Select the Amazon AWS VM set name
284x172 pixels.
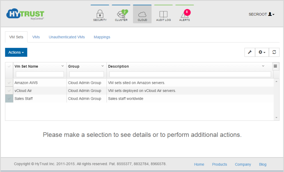[26, 83]
